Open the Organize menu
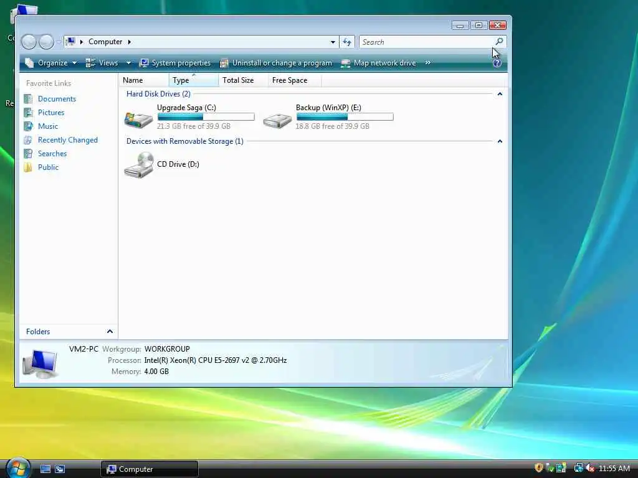Image resolution: width=638 pixels, height=478 pixels. pos(50,63)
